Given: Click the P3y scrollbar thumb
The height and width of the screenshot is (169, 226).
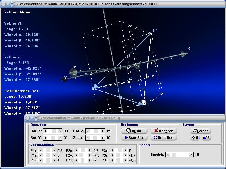Looking at the screenshot, I should (117, 155).
